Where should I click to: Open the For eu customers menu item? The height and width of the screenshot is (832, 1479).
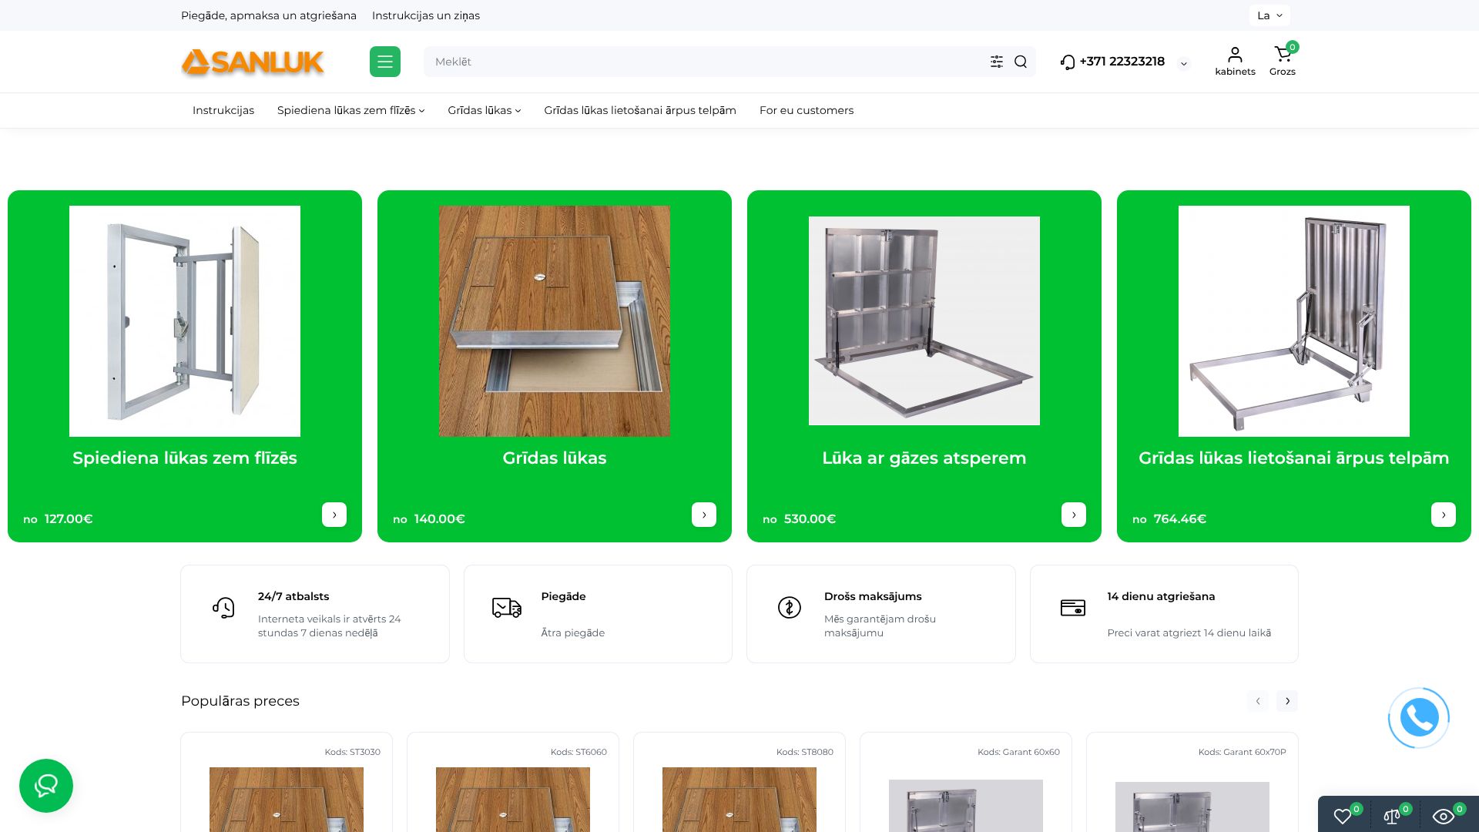(x=806, y=110)
